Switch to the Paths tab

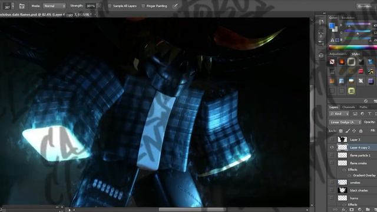(363, 107)
